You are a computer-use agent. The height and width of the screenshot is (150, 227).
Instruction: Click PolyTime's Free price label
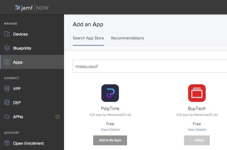(x=110, y=124)
